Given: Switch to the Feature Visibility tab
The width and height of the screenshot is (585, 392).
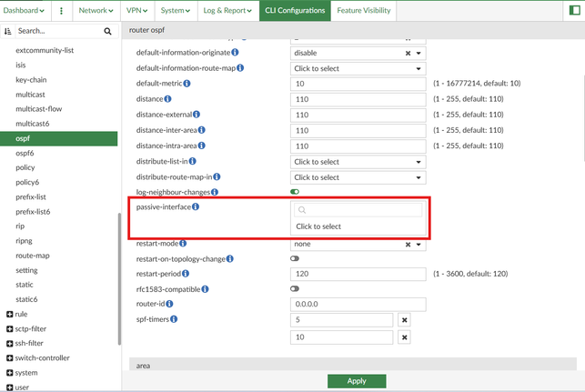Looking at the screenshot, I should [363, 11].
